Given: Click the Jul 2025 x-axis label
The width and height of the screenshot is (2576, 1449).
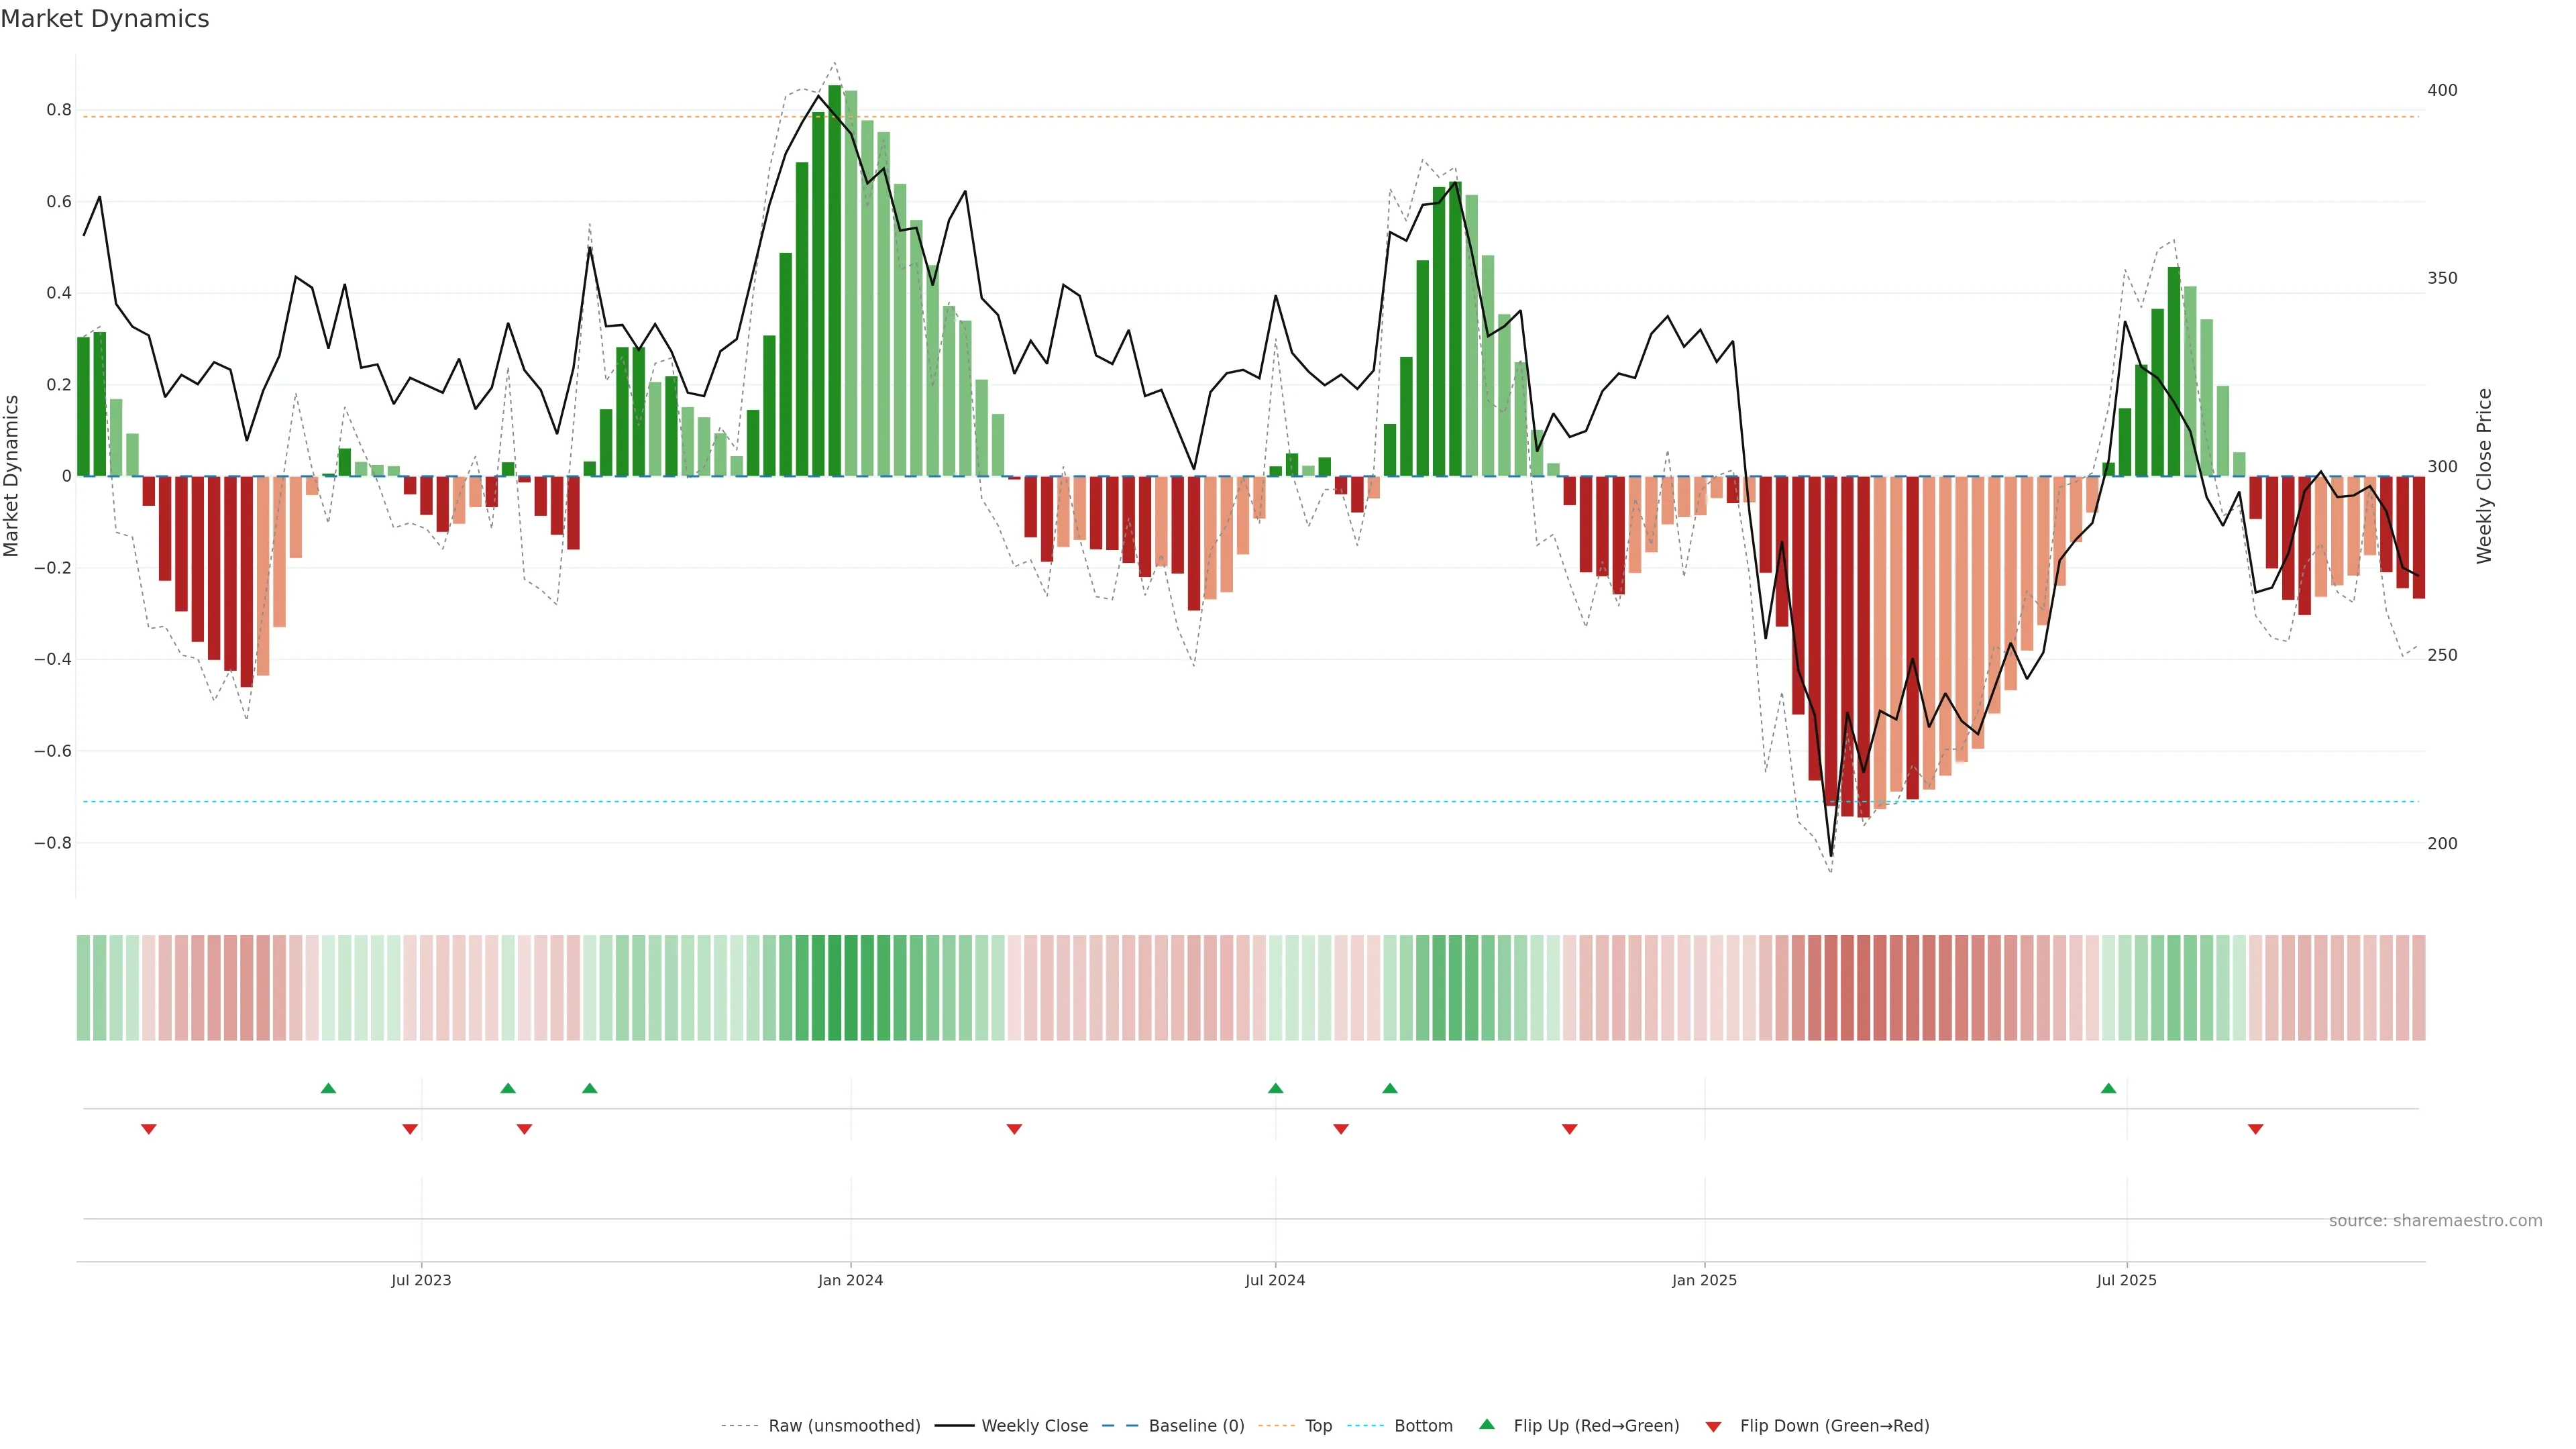Looking at the screenshot, I should (x=2126, y=1280).
